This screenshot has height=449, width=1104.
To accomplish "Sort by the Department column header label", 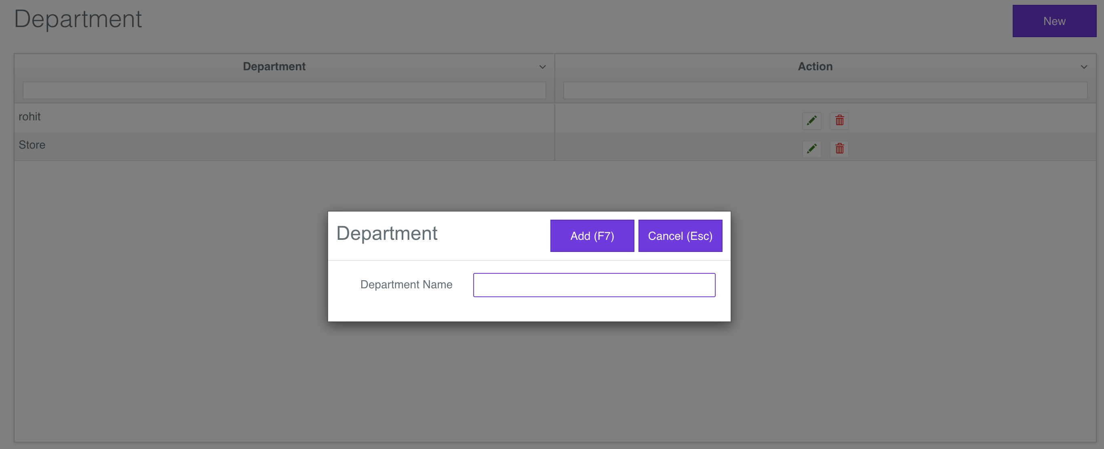I will [274, 66].
